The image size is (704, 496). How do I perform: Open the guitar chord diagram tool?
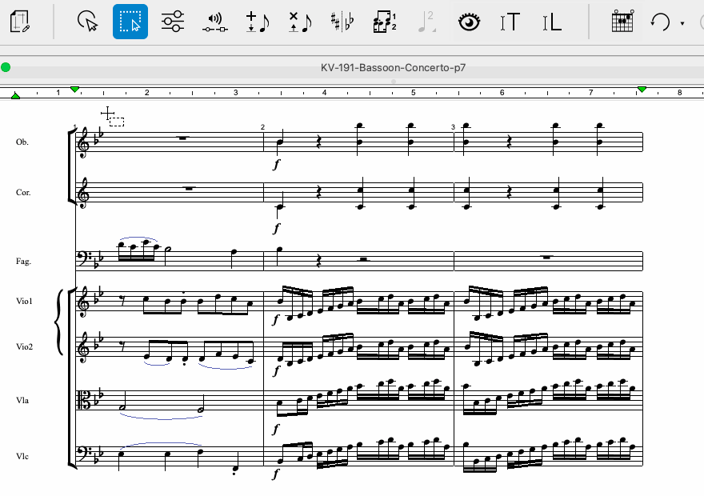(622, 22)
